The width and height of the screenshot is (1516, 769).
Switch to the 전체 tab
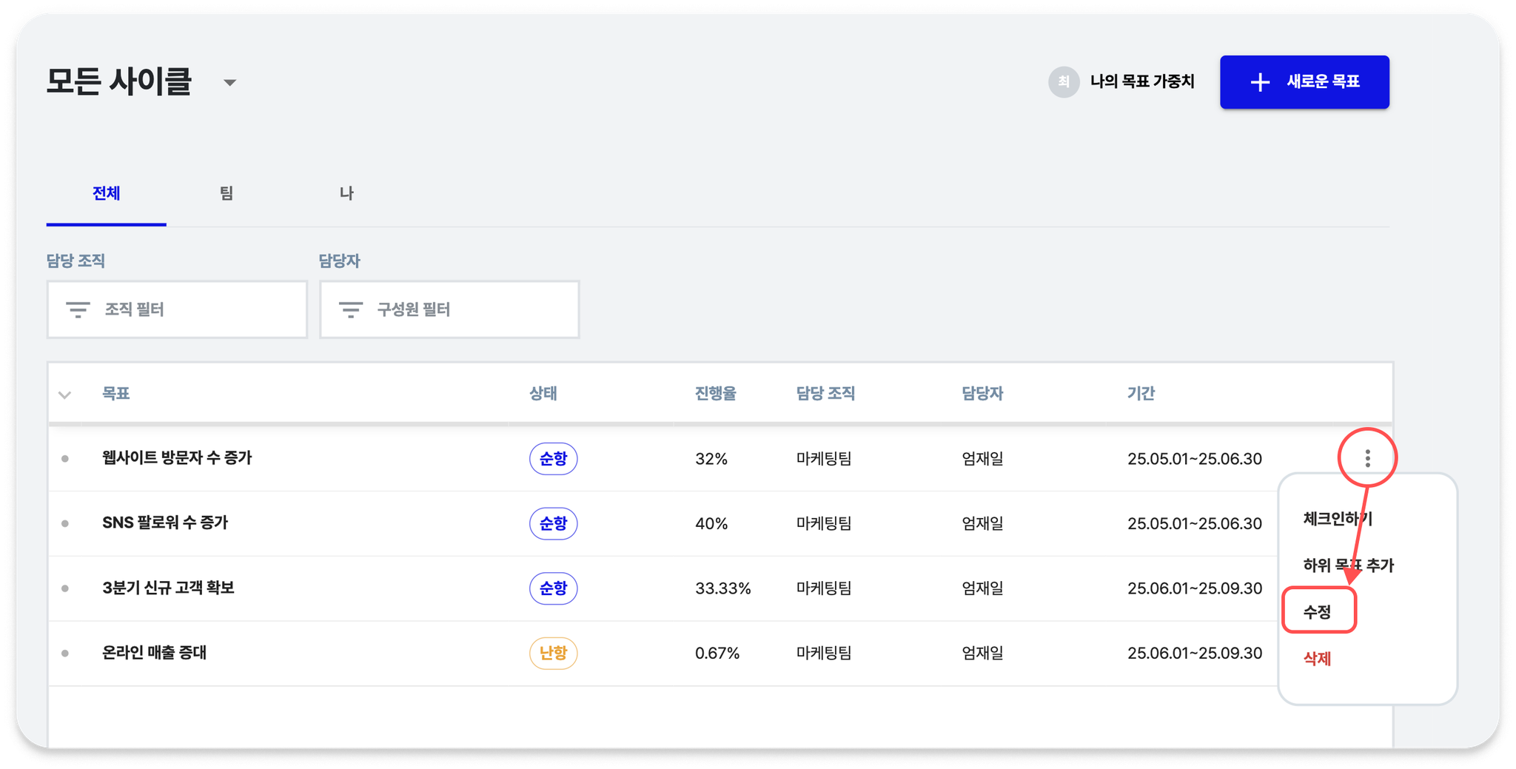[x=107, y=193]
